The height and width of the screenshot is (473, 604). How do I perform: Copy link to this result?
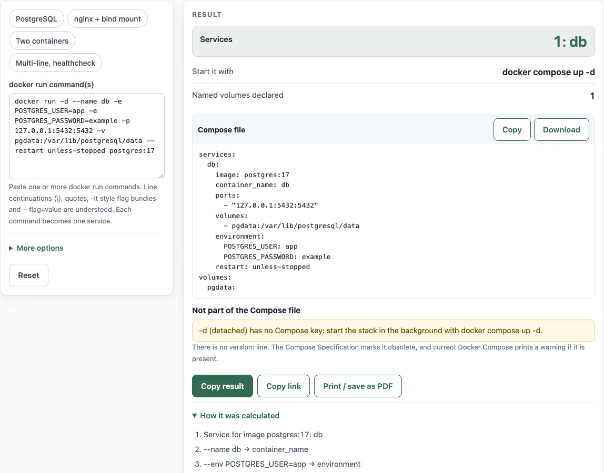pyautogui.click(x=284, y=386)
